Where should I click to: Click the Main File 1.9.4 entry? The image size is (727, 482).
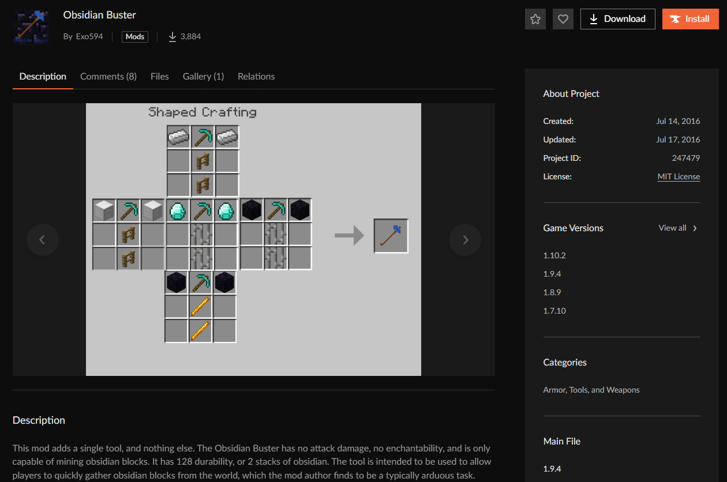tap(552, 469)
